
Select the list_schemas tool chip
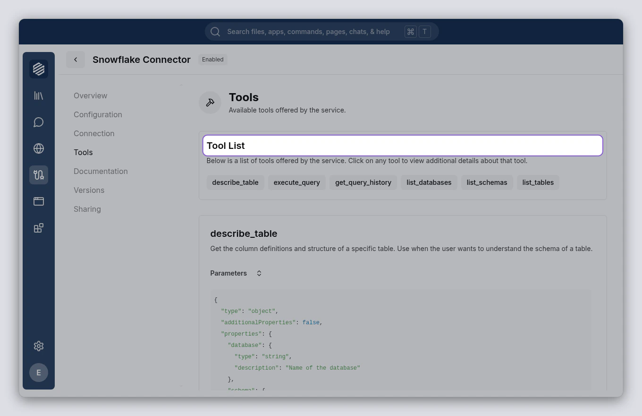(x=487, y=182)
